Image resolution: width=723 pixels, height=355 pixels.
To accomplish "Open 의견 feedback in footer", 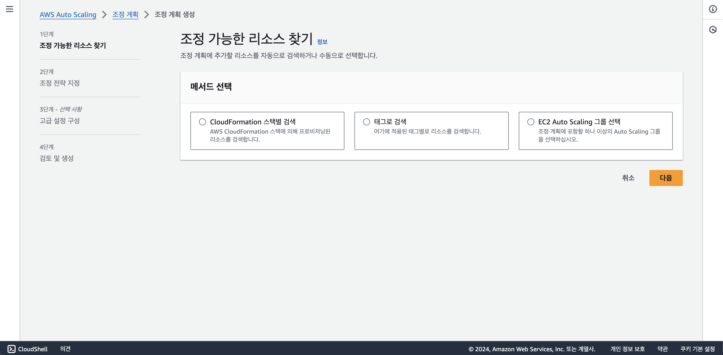I will coord(65,349).
